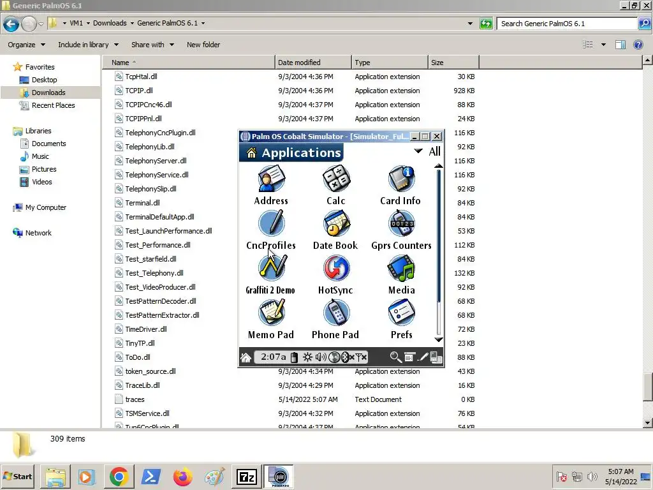Image resolution: width=653 pixels, height=490 pixels.
Task: Click the Explorer Back button
Action: point(11,24)
